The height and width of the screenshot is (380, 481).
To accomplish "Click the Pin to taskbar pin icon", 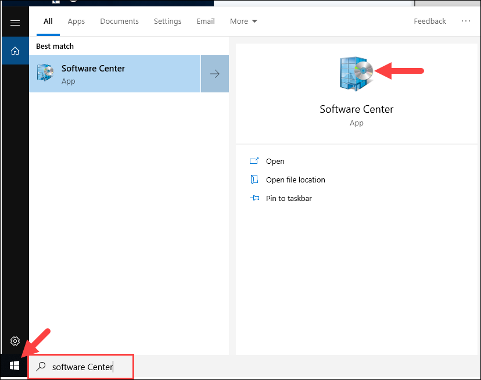I will pyautogui.click(x=254, y=198).
